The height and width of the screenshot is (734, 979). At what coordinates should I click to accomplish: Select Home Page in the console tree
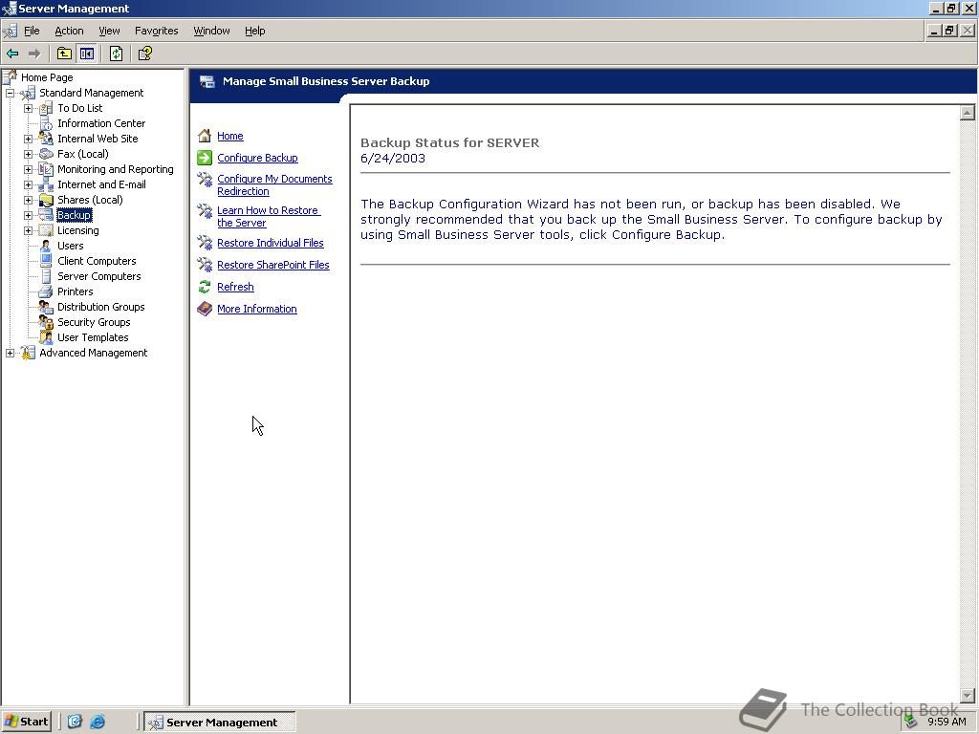click(x=47, y=77)
